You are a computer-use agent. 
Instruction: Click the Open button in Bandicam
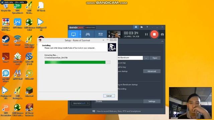[x=155, y=58]
